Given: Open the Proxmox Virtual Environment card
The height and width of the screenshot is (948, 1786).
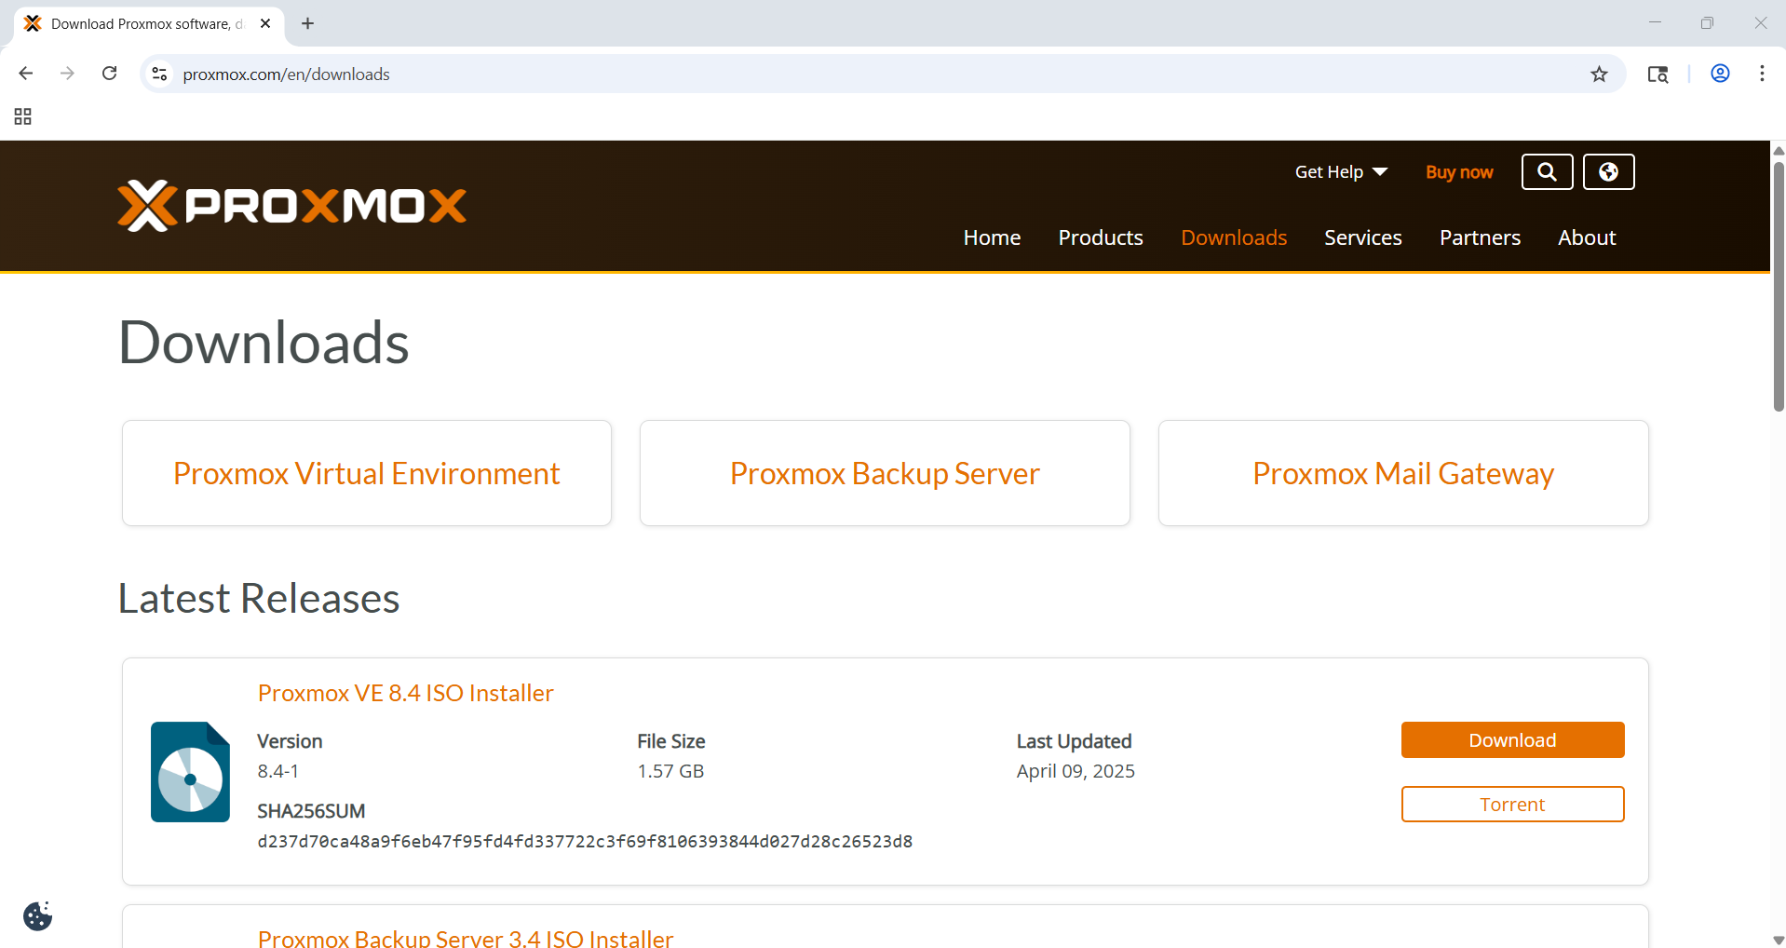Looking at the screenshot, I should 367,473.
